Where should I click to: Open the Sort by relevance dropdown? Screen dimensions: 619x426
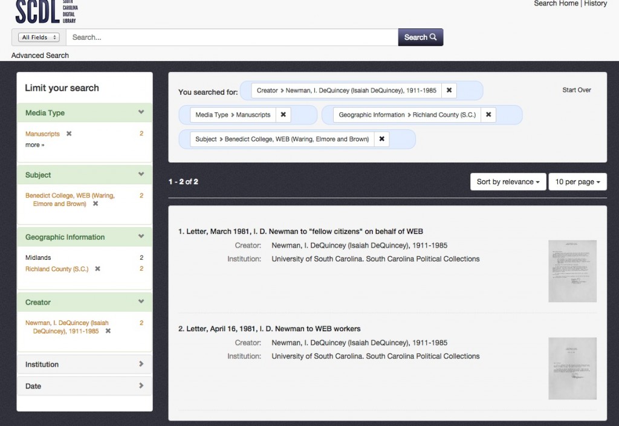click(508, 182)
